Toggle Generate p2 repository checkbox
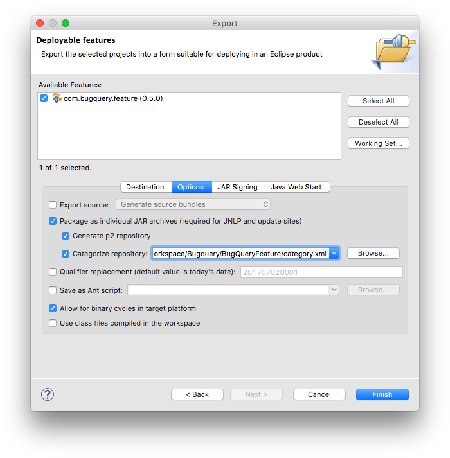Image resolution: width=450 pixels, height=458 pixels. (x=66, y=236)
